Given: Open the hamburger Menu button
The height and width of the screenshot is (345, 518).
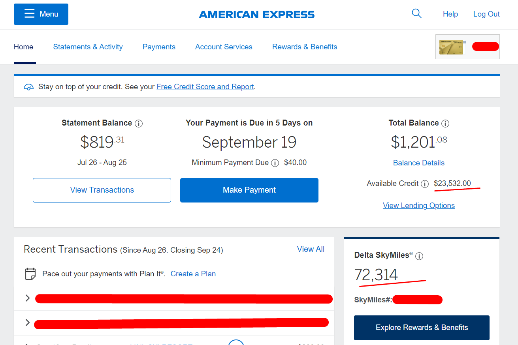Looking at the screenshot, I should [x=41, y=14].
